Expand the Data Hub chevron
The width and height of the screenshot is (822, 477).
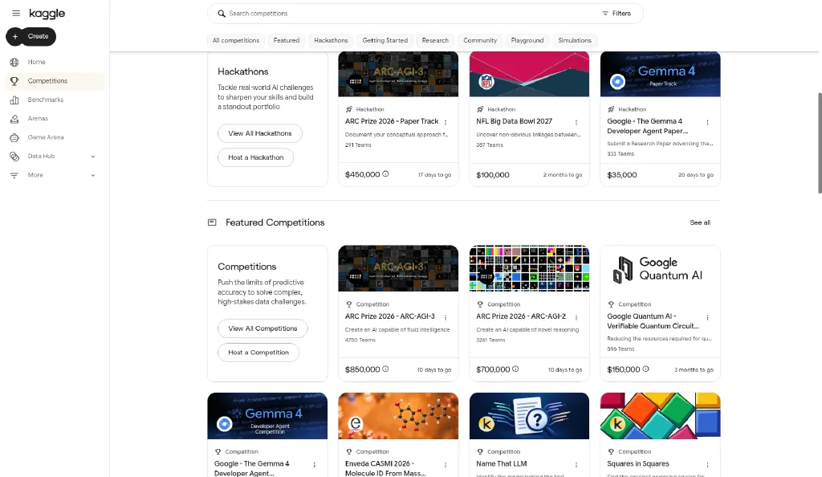(93, 157)
